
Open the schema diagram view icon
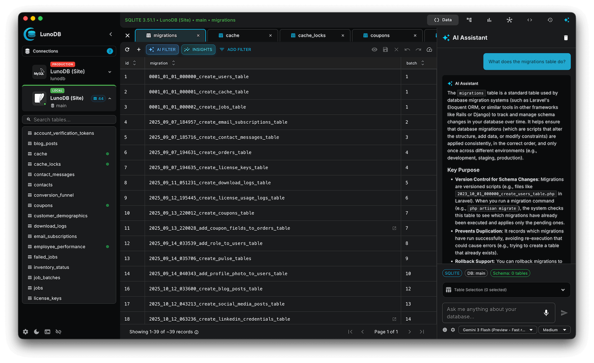tap(469, 20)
